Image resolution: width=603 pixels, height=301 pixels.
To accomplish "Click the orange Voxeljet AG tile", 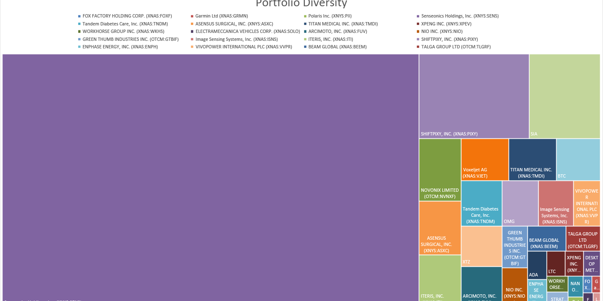I will (x=485, y=159).
